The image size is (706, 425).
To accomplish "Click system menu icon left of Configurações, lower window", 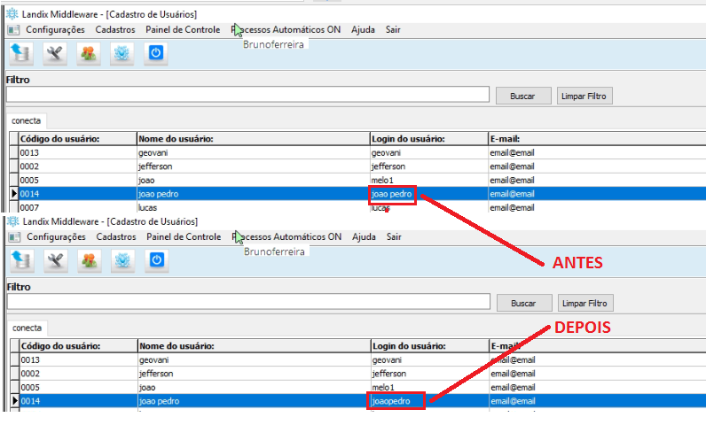I will tap(15, 237).
